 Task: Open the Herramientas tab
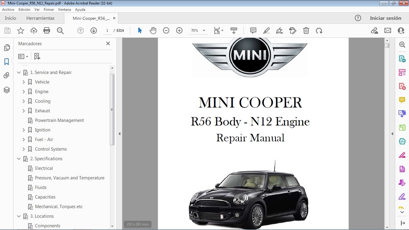(40, 18)
